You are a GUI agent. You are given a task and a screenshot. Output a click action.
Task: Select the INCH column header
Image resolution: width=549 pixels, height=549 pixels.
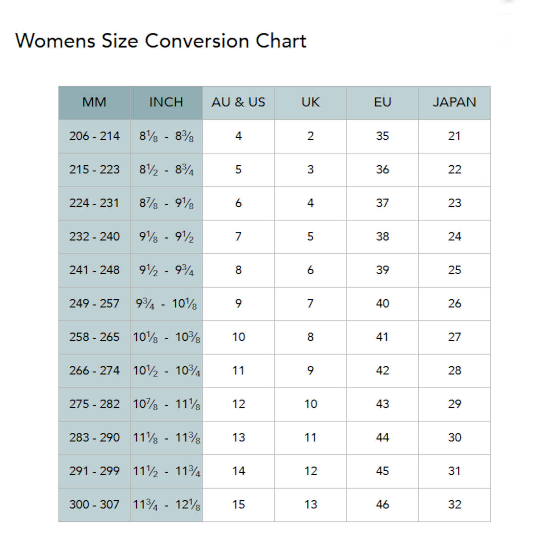(x=166, y=103)
